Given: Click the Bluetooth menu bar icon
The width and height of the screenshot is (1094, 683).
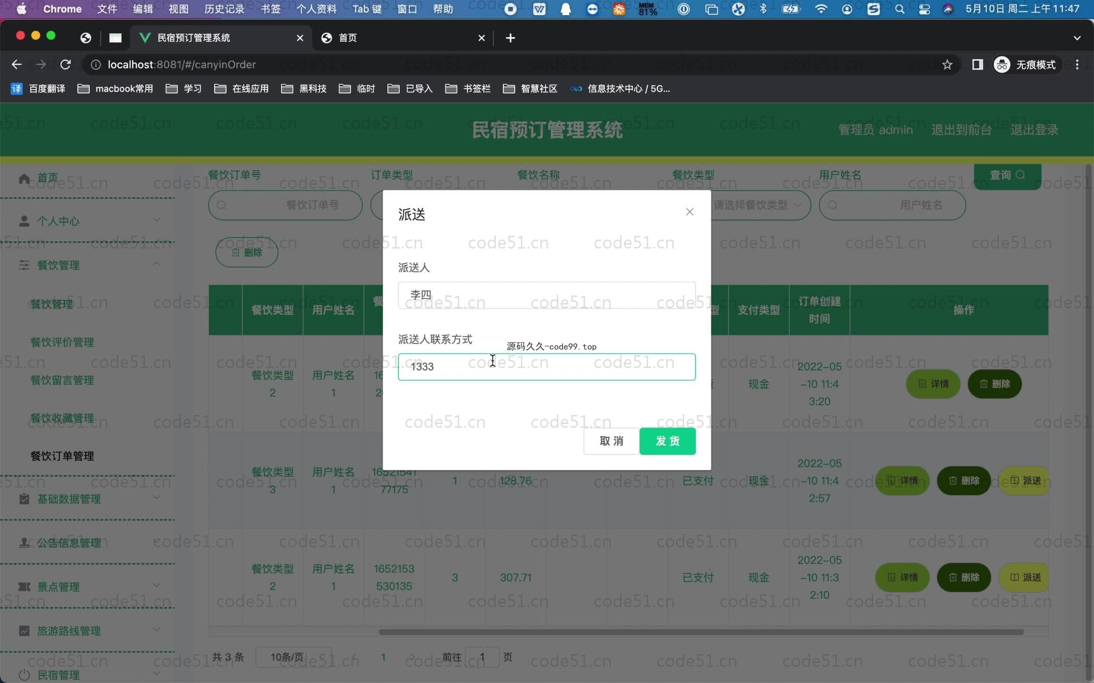Looking at the screenshot, I should coord(763,9).
